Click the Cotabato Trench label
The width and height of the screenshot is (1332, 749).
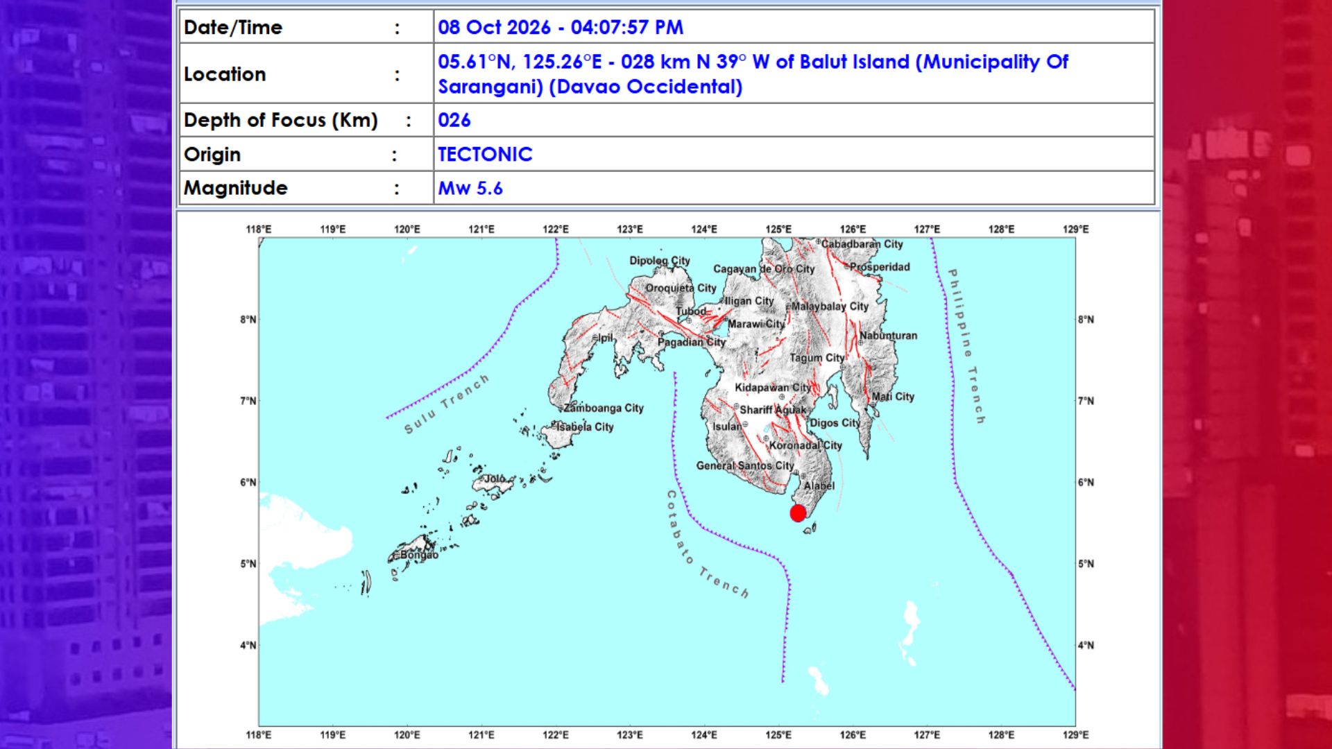[706, 545]
